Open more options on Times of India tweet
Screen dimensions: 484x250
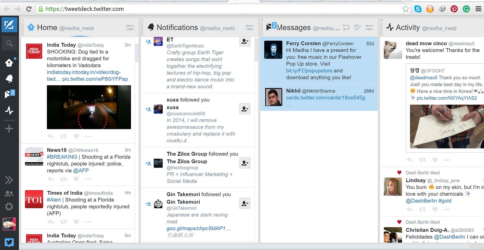click(x=88, y=222)
